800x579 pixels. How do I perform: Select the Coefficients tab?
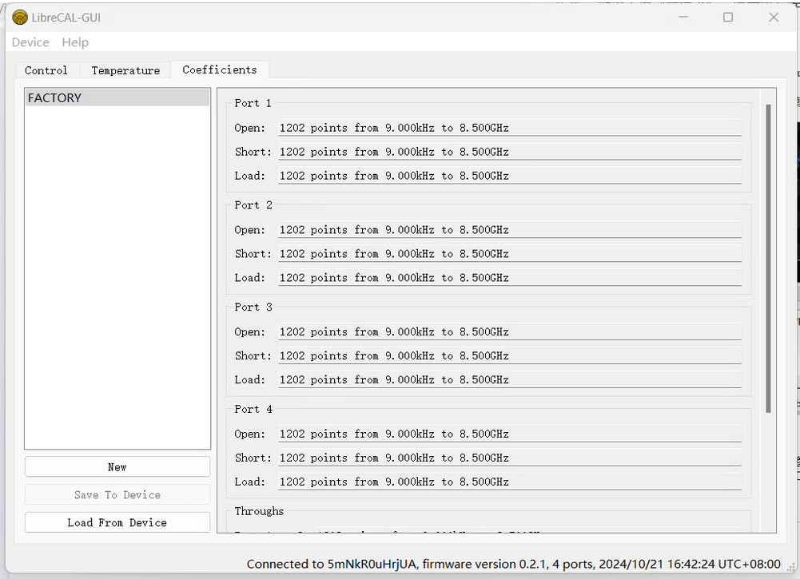[x=220, y=69]
